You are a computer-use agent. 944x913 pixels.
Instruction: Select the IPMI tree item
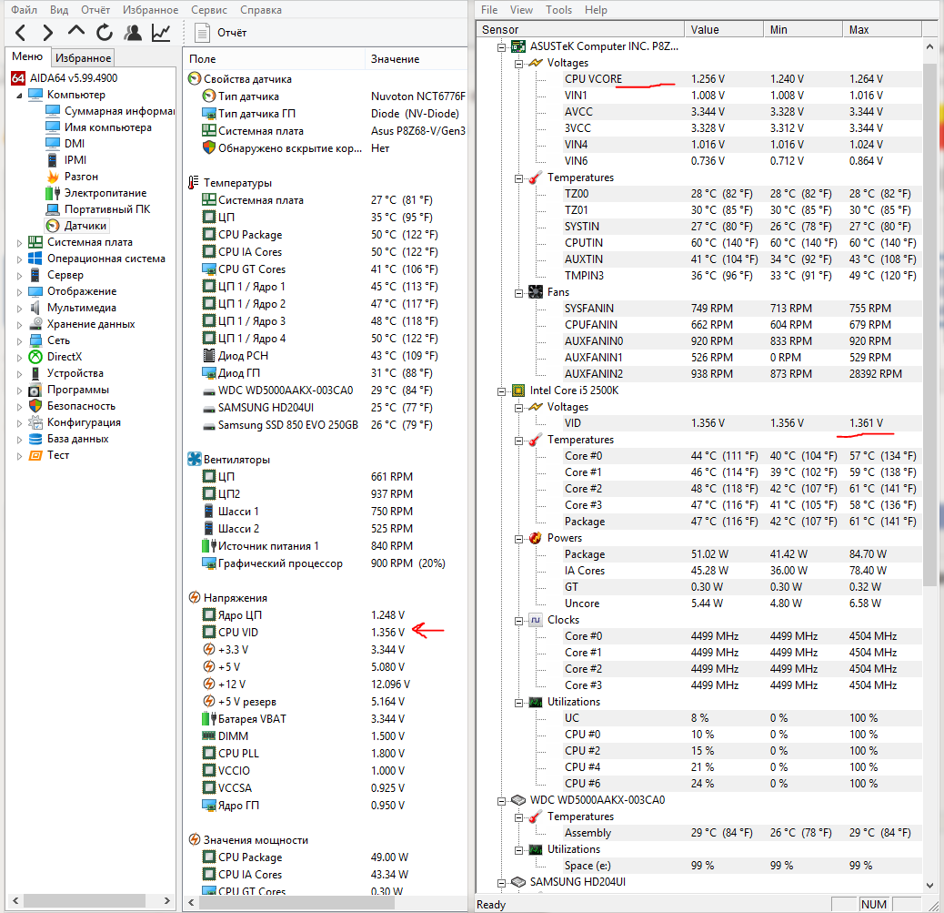tap(66, 159)
